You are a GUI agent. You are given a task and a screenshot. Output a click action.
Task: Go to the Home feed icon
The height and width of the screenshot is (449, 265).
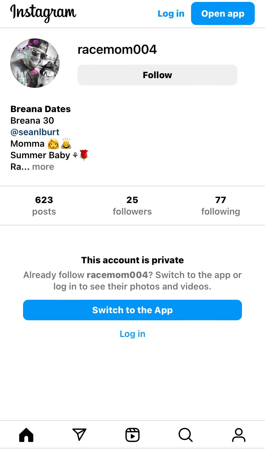[x=26, y=435]
